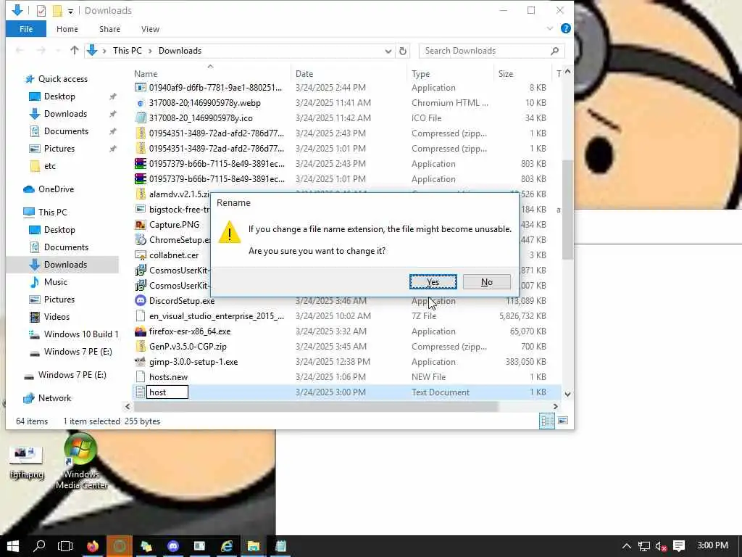This screenshot has width=742, height=557.
Task: Open the Share ribbon tab
Action: pyautogui.click(x=109, y=29)
